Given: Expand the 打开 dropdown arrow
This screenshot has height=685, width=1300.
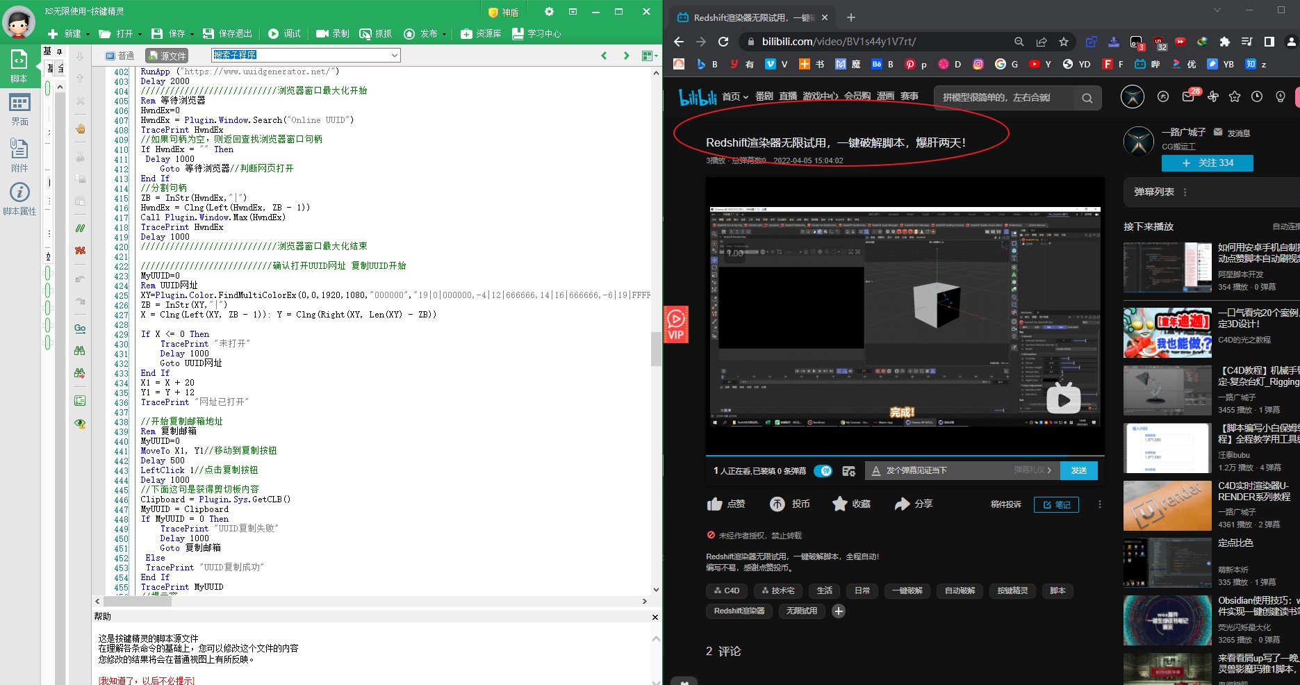Looking at the screenshot, I should 140,34.
